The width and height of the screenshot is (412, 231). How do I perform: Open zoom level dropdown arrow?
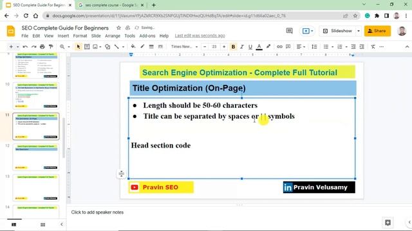[69, 47]
